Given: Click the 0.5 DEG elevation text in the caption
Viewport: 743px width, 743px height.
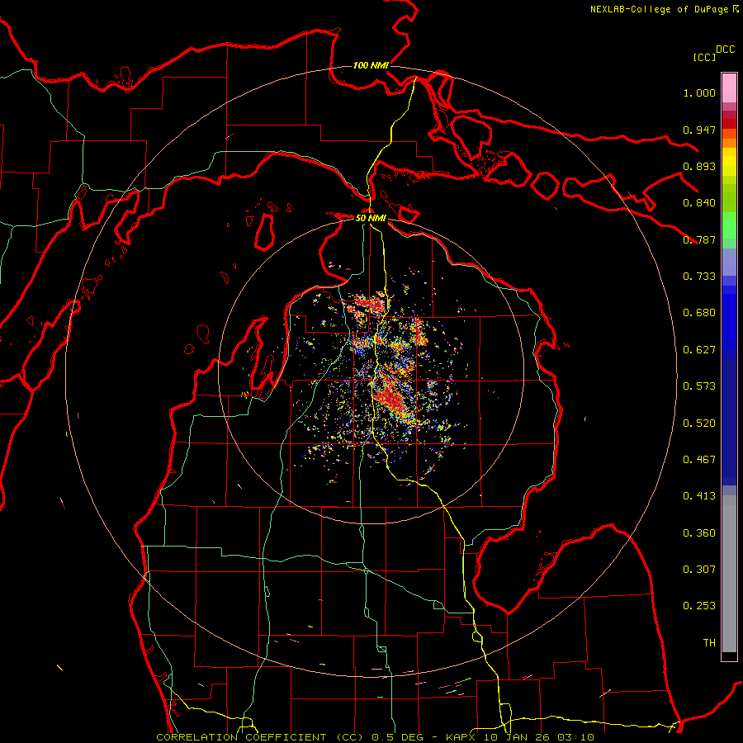Looking at the screenshot, I should point(399,737).
